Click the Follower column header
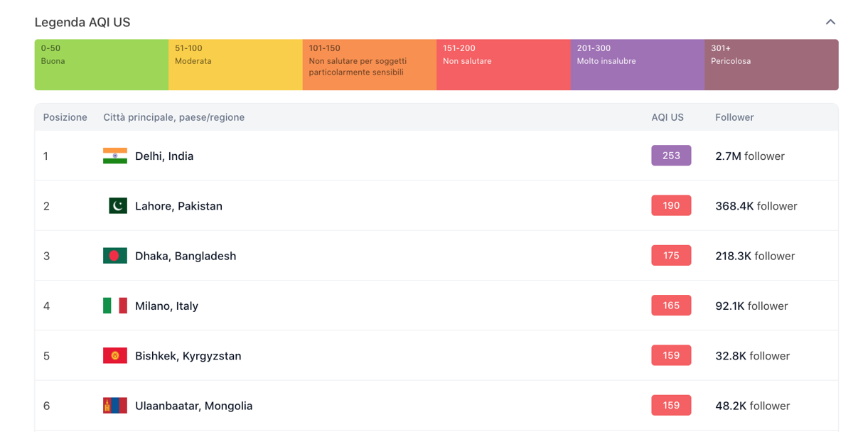The width and height of the screenshot is (853, 432). [x=734, y=117]
